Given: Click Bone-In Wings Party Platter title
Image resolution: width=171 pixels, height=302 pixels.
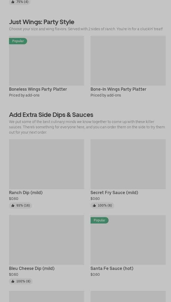Looking at the screenshot, I should tap(118, 89).
